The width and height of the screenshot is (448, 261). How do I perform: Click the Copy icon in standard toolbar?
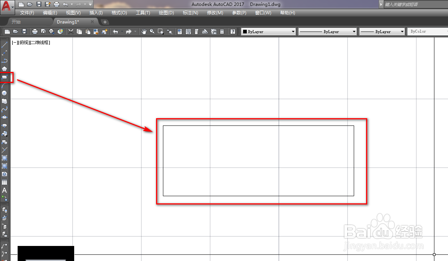click(79, 32)
